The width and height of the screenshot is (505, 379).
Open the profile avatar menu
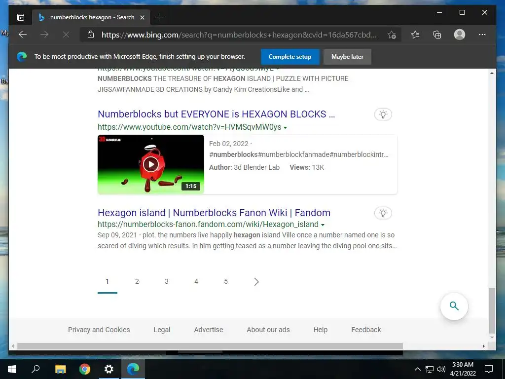(x=460, y=35)
